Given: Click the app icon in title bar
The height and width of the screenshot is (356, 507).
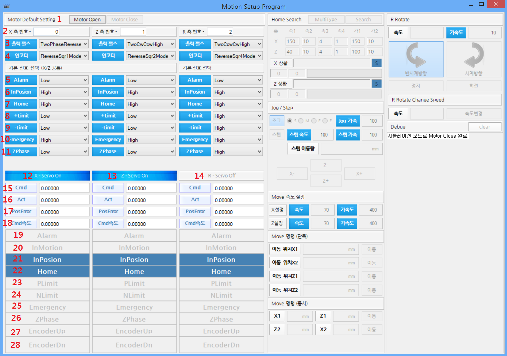Looking at the screenshot, I should (7, 6).
